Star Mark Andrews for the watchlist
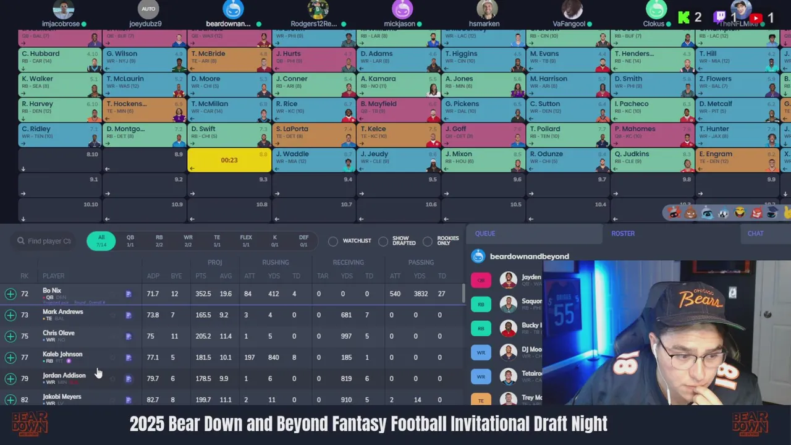The image size is (791, 445). (112, 315)
